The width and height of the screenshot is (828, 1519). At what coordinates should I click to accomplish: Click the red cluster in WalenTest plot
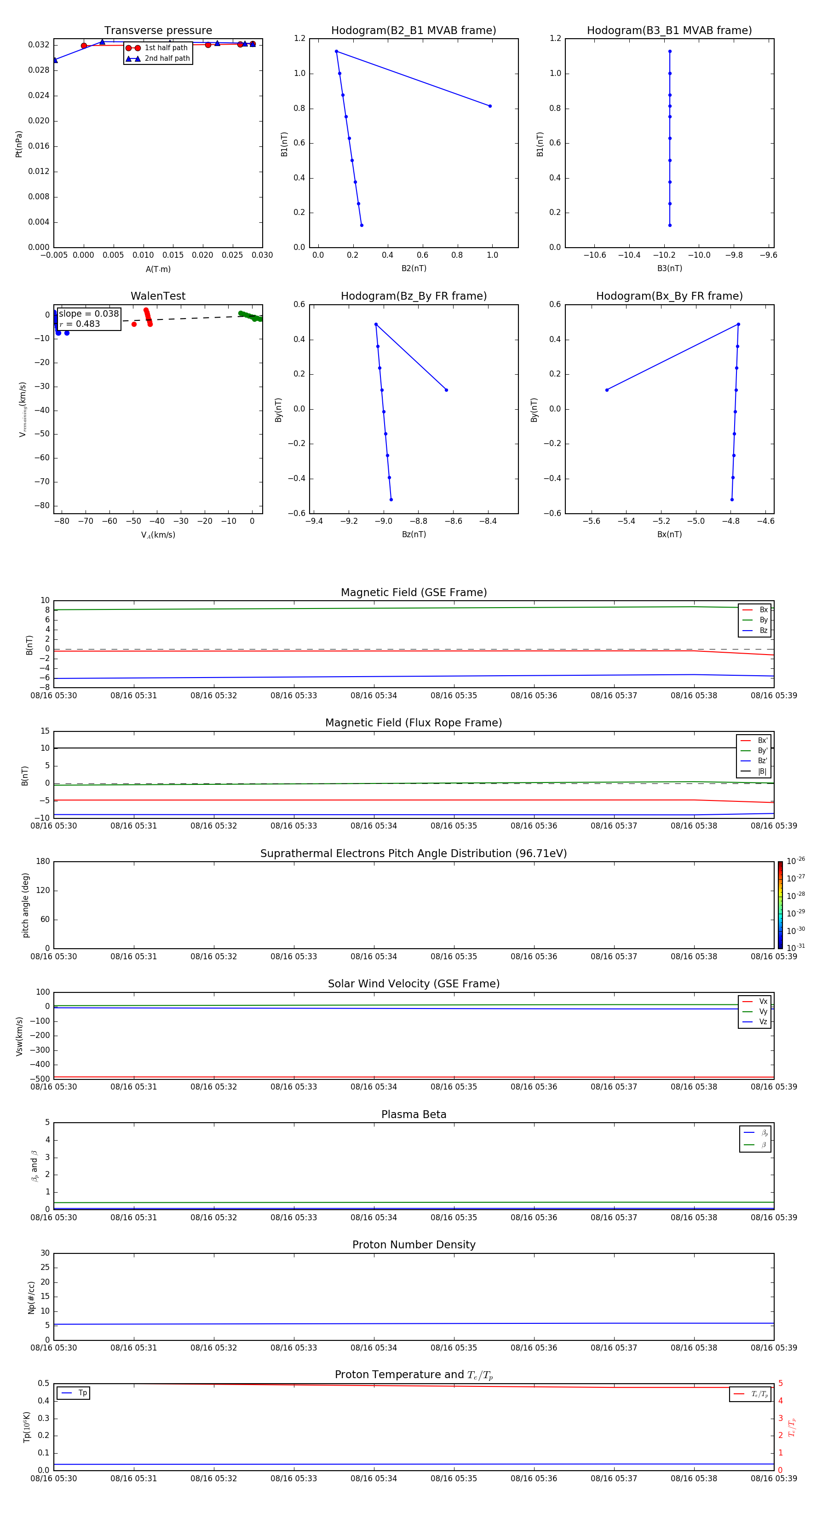[147, 317]
